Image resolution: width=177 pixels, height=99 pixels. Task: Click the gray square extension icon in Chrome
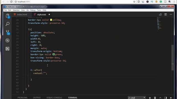[165, 2]
